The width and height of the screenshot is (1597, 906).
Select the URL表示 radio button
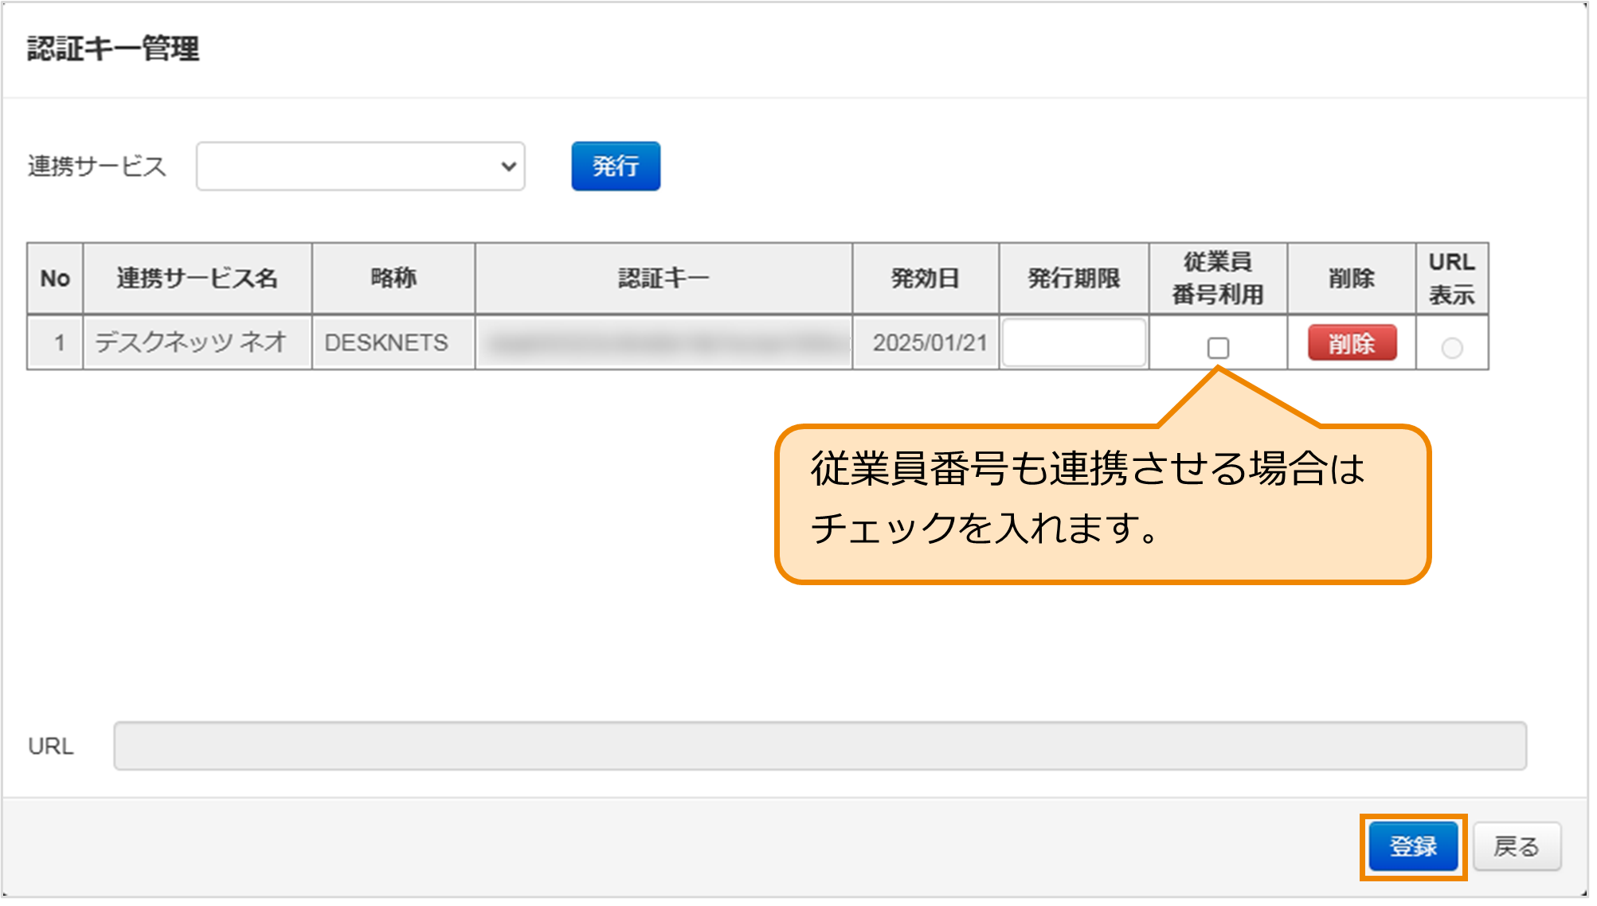1451,343
